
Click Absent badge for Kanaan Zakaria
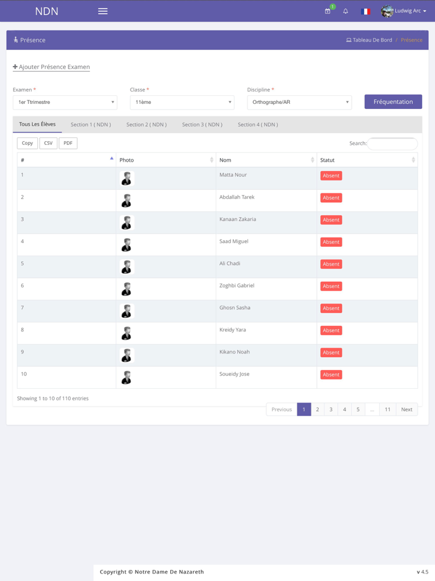pyautogui.click(x=331, y=220)
